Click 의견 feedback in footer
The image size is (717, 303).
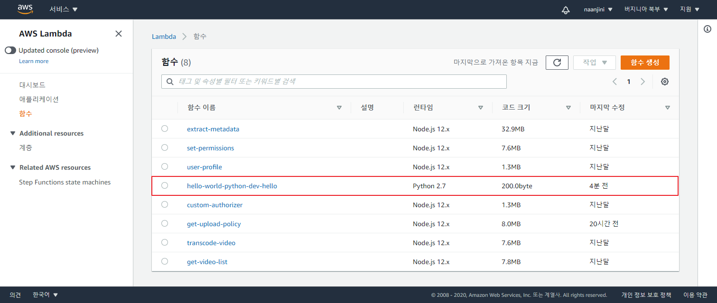coord(15,295)
